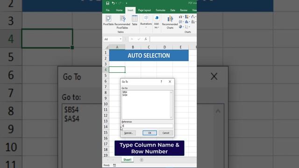Select row 3 header
Viewport: 299px width, 168px height.
(106, 64)
